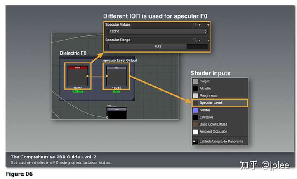The image size is (297, 179).
Task: Select Roughness in Shader inputs
Action: pos(220,95)
